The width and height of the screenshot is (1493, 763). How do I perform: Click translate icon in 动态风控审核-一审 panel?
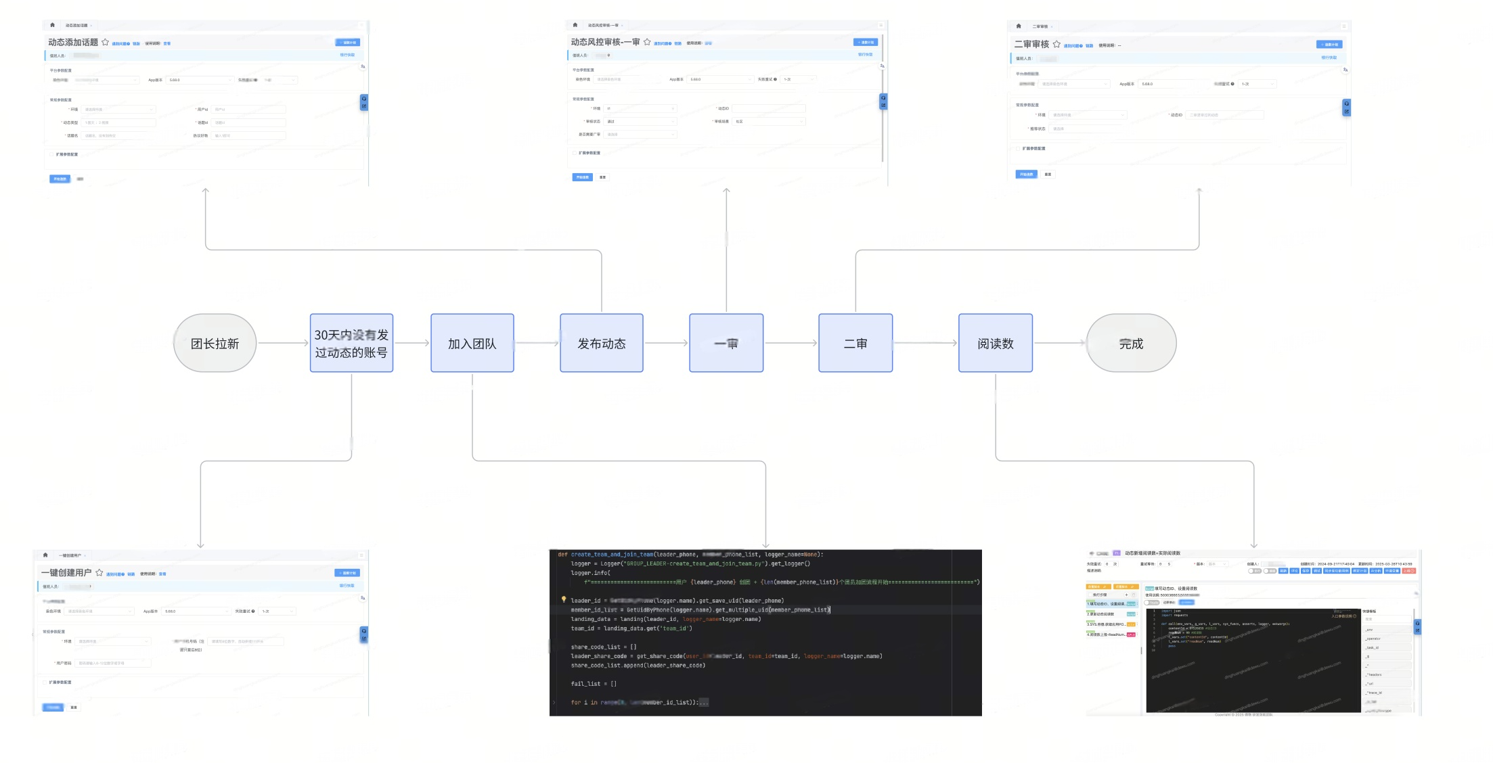[x=882, y=66]
